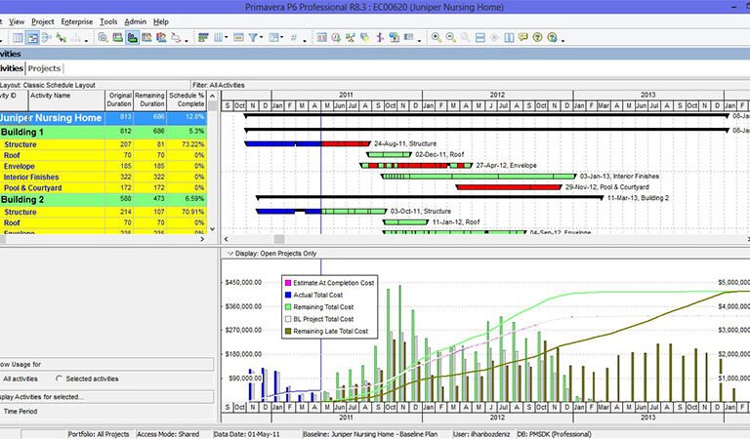The height and width of the screenshot is (439, 750).
Task: Click the magenta Estimate At Completion Cost swatch
Action: (x=288, y=283)
